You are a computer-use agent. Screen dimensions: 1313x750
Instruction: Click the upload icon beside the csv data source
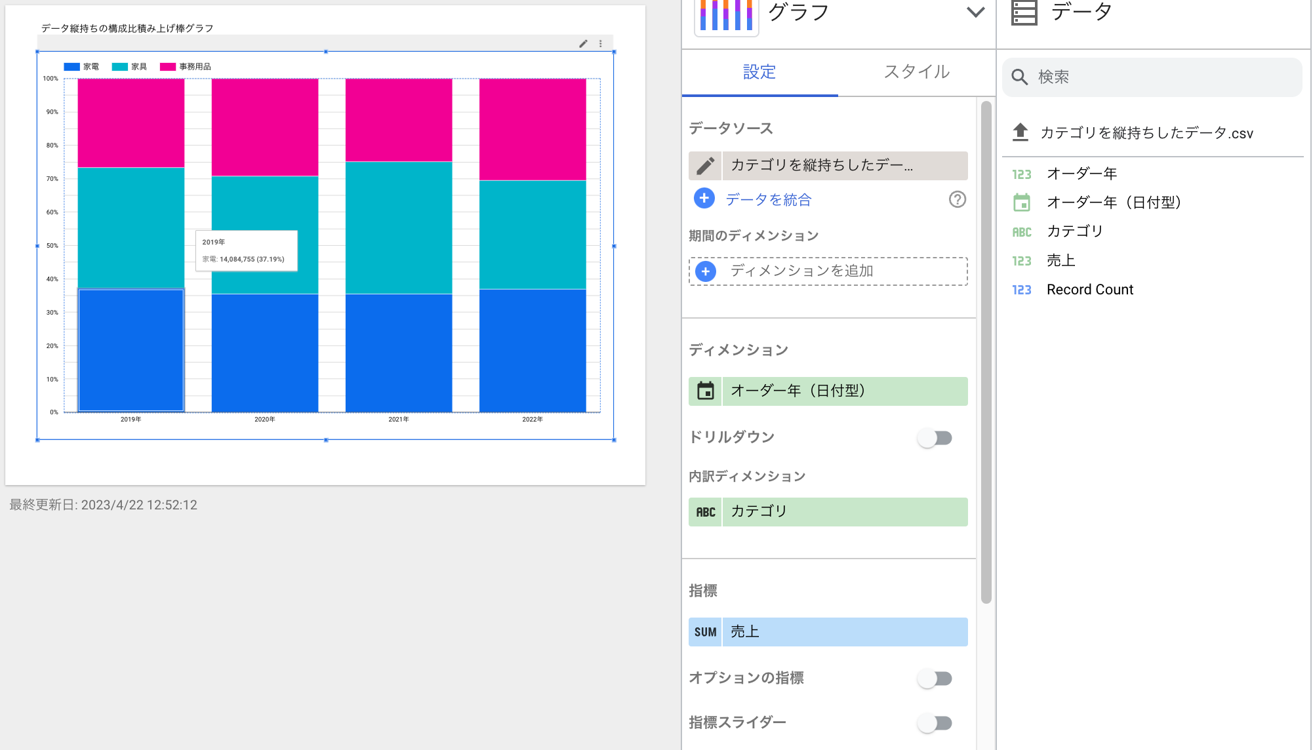(x=1020, y=132)
